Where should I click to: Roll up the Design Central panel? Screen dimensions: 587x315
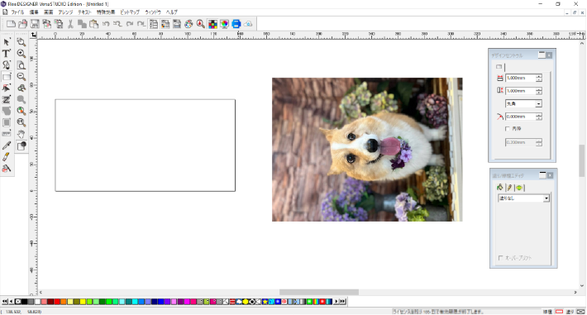click(x=542, y=55)
